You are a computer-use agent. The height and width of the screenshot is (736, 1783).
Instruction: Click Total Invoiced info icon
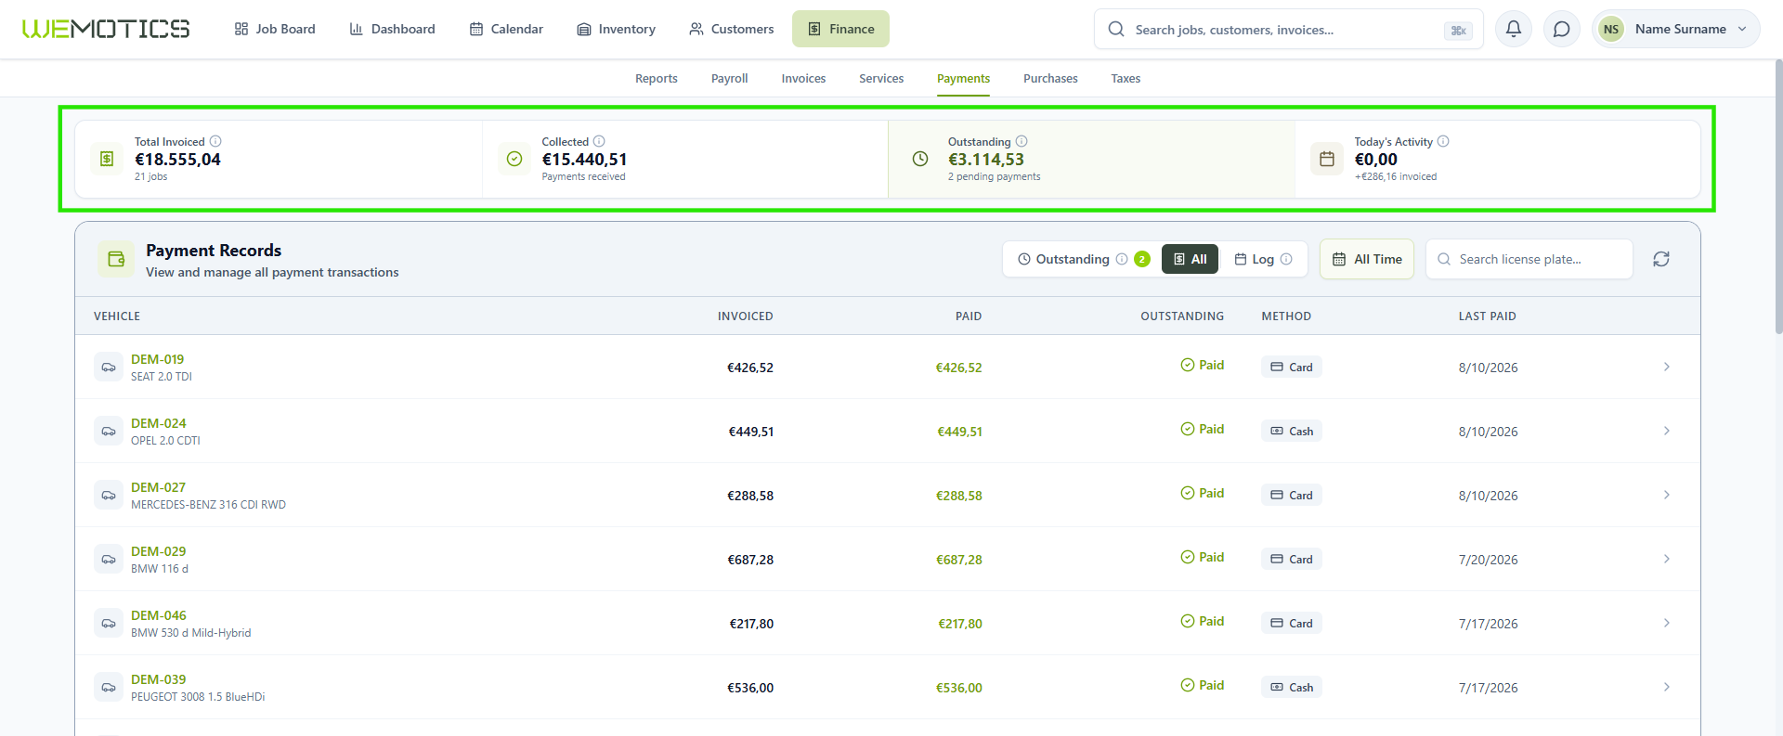[215, 141]
